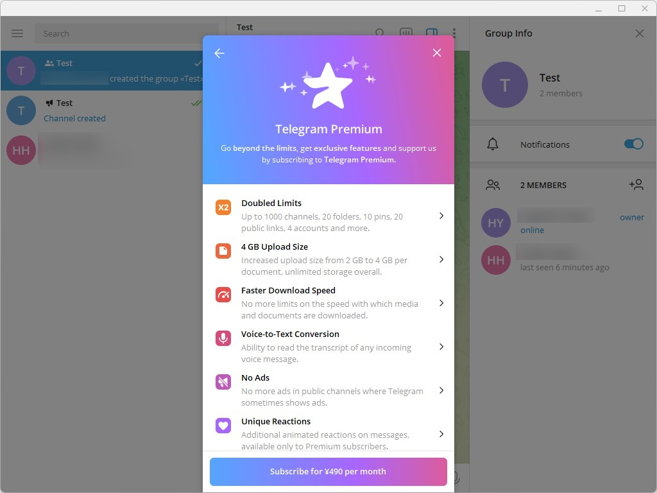Expand the Voice-to-Text Conversion details
657x493 pixels.
(441, 347)
